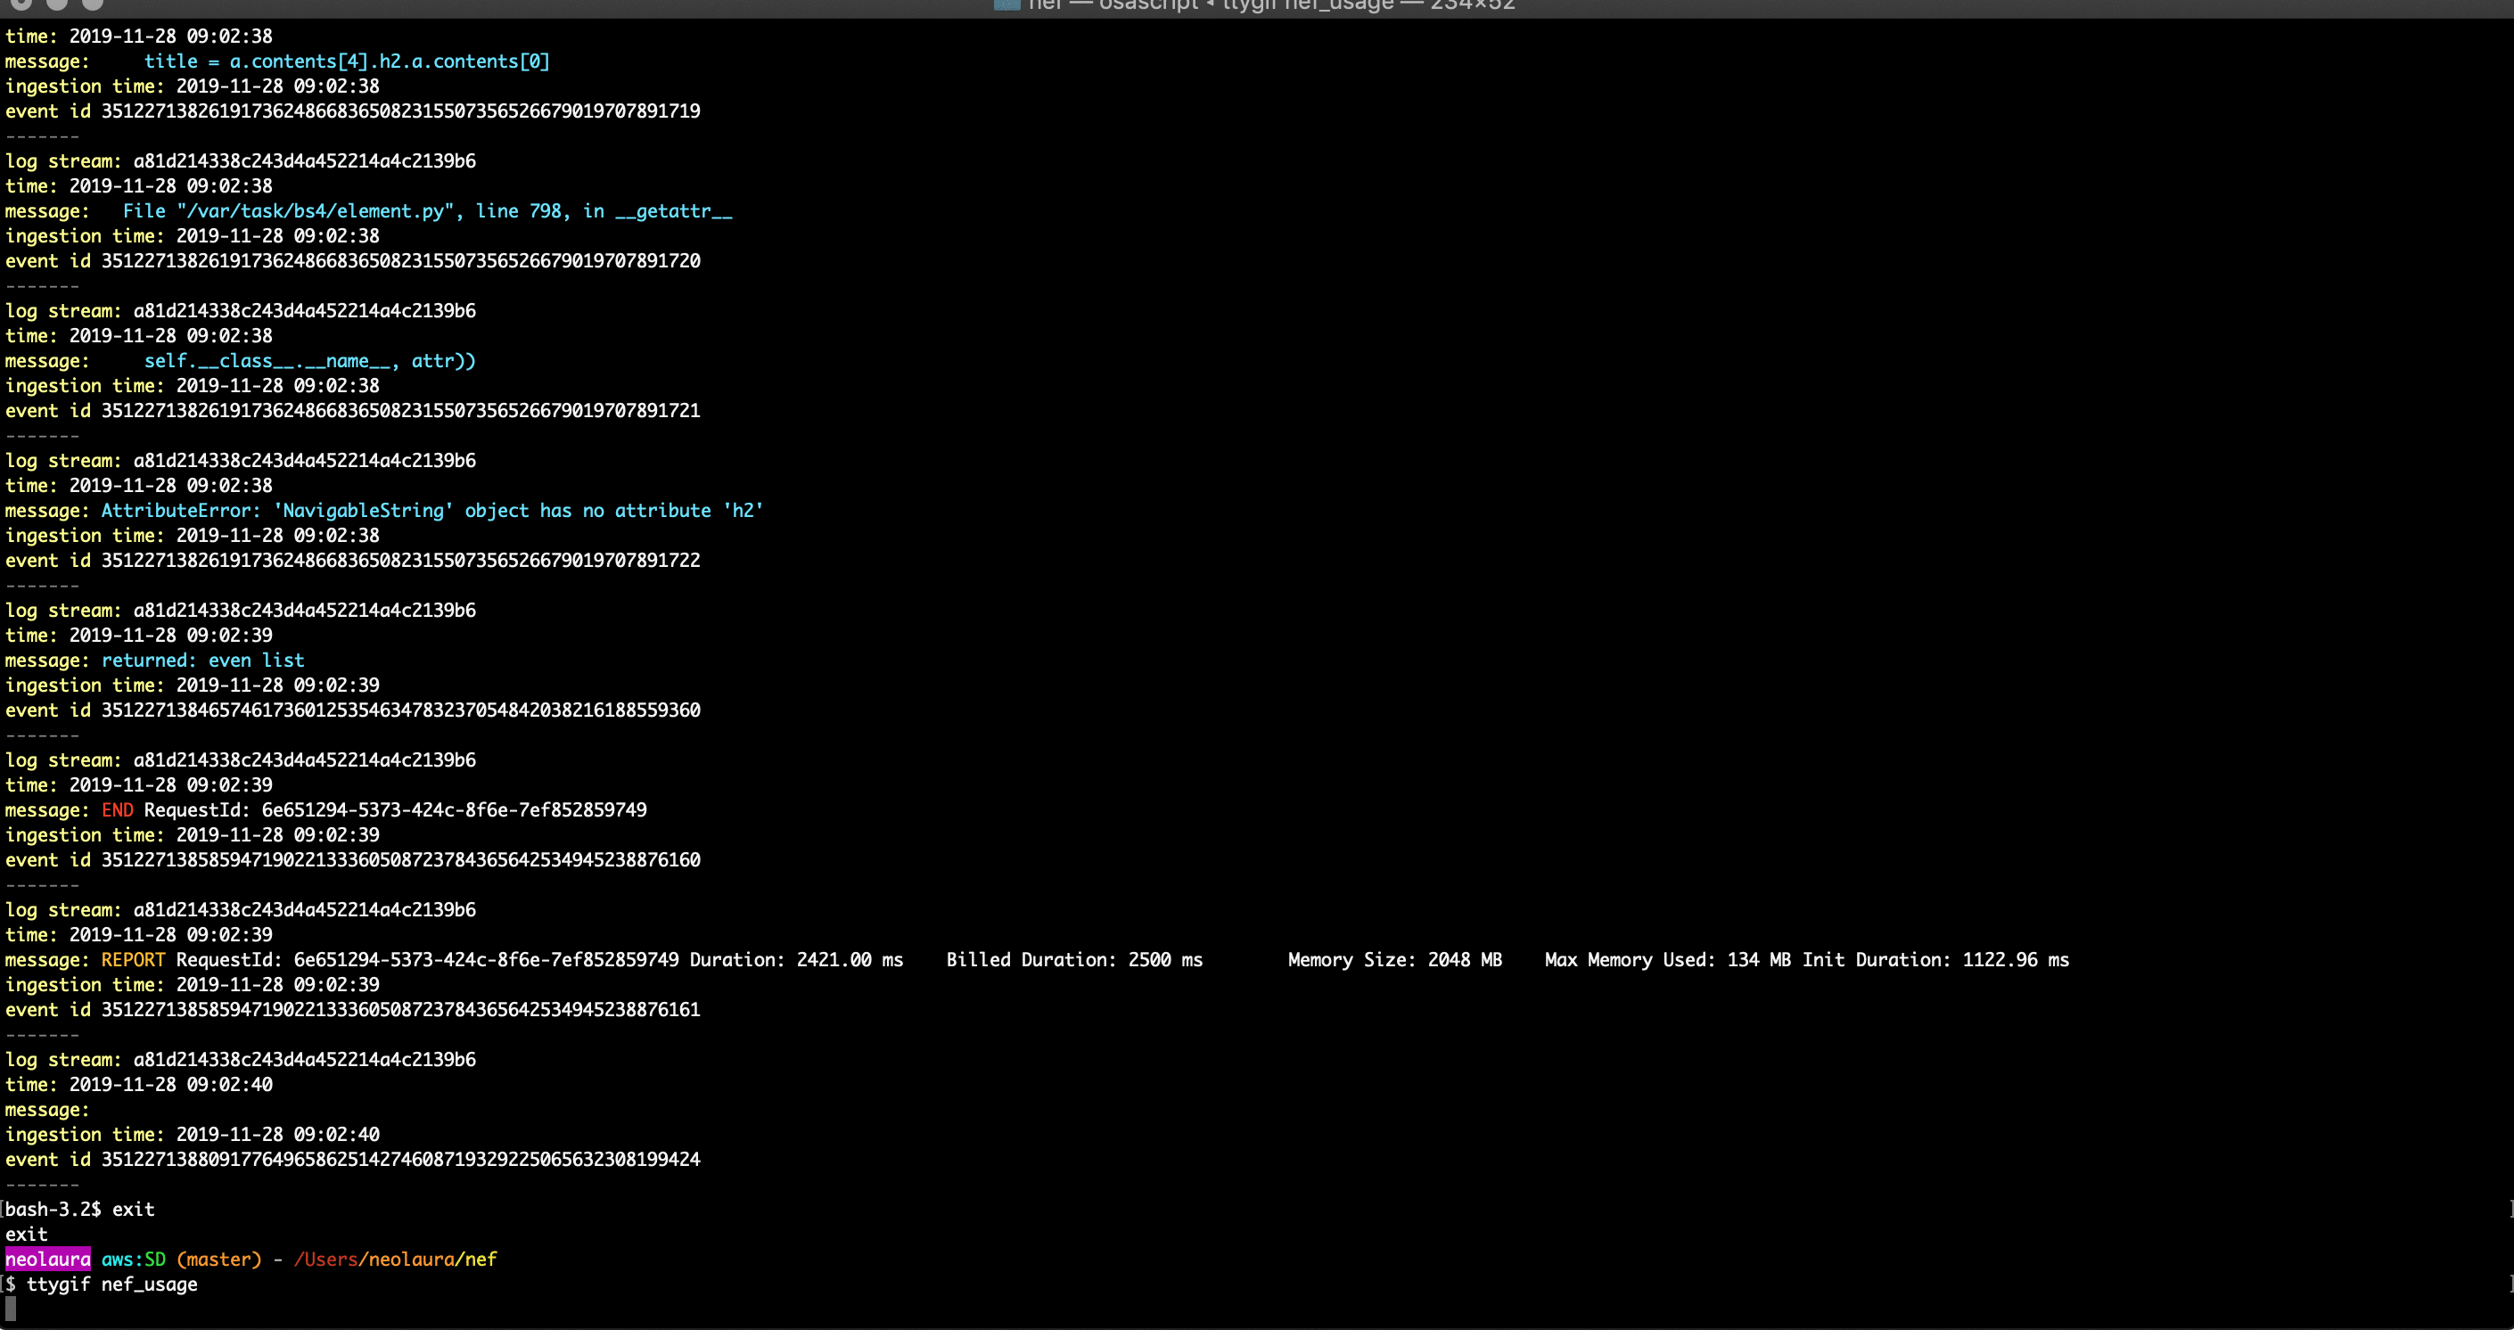This screenshot has width=2514, height=1330.
Task: Click the highlighted neolaura prompt label
Action: 47,1259
